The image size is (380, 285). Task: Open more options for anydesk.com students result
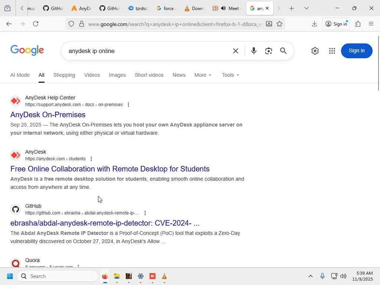click(91, 159)
